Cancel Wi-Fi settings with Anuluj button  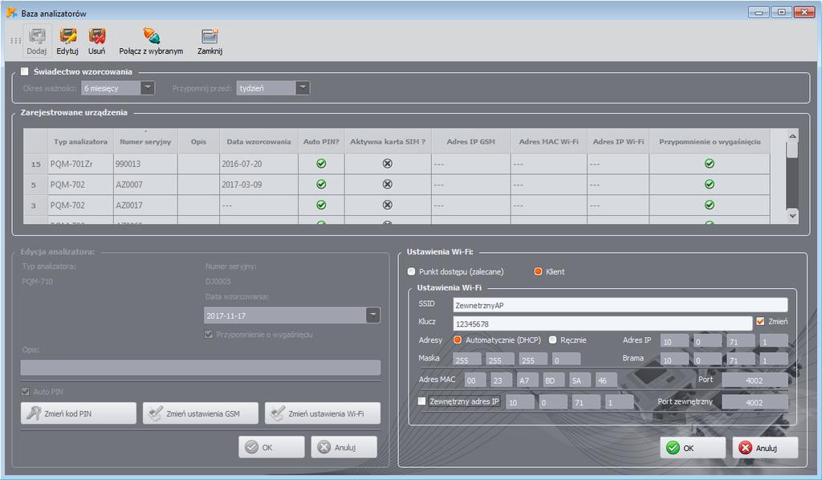[x=765, y=448]
